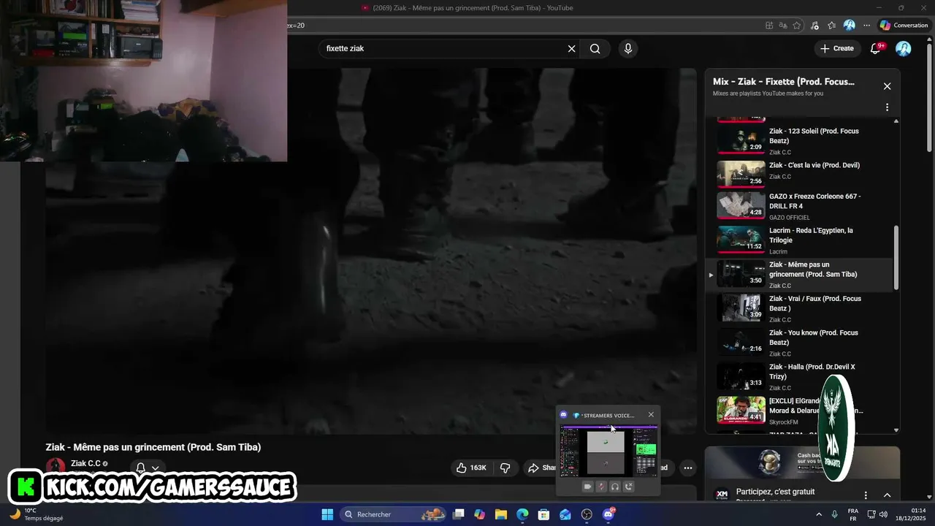Viewport: 935px width, 526px height.
Task: Click the YouTube search magnifier button
Action: pos(595,48)
